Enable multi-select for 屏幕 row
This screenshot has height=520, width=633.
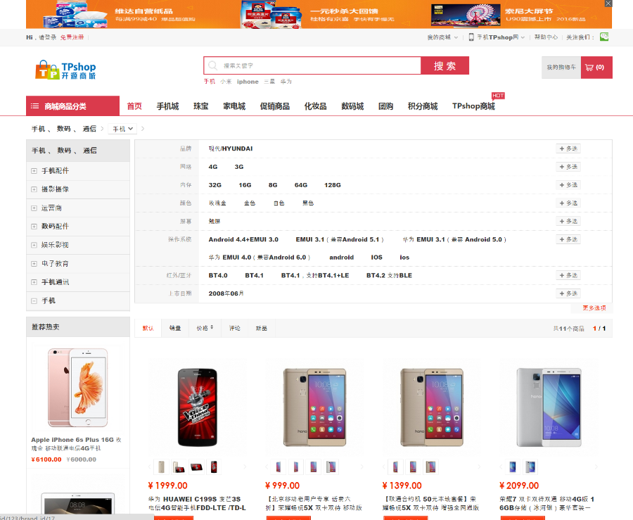point(568,221)
